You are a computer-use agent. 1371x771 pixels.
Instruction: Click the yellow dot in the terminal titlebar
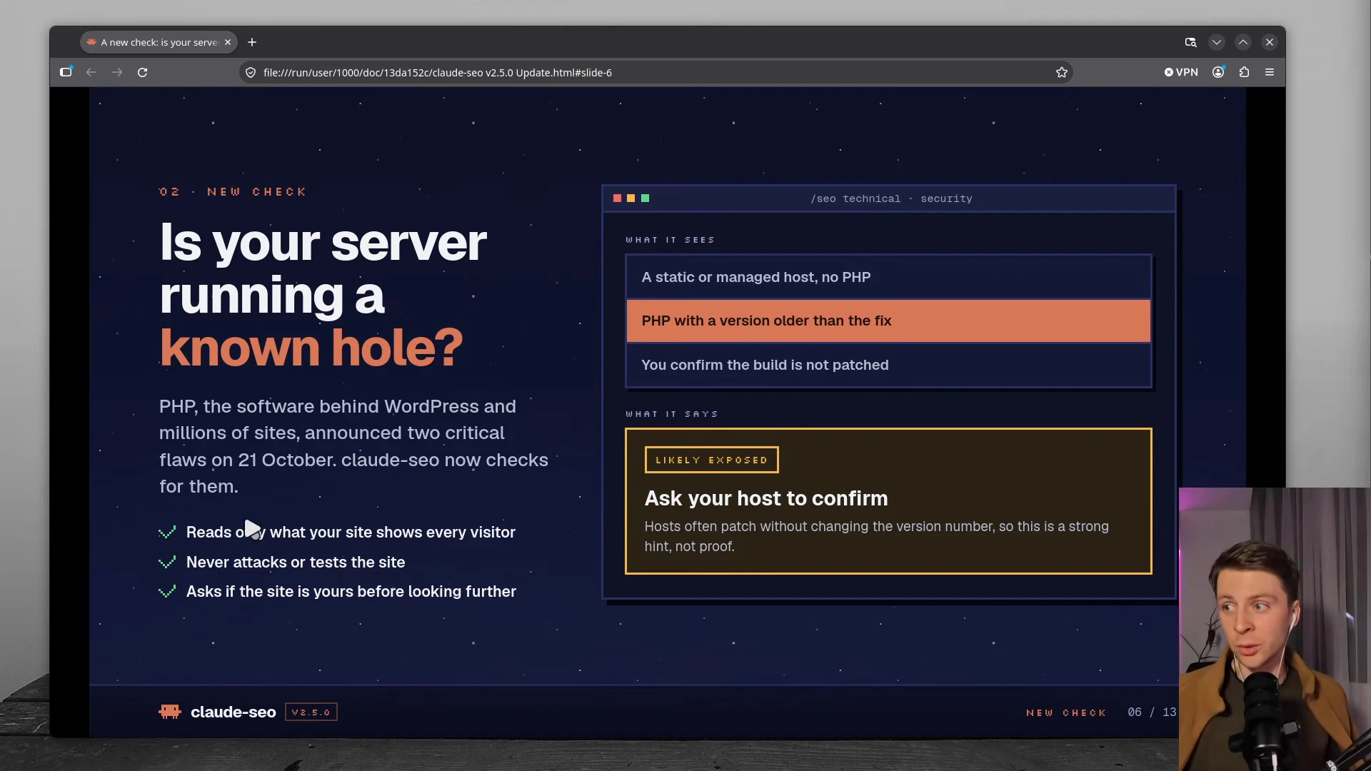[631, 198]
